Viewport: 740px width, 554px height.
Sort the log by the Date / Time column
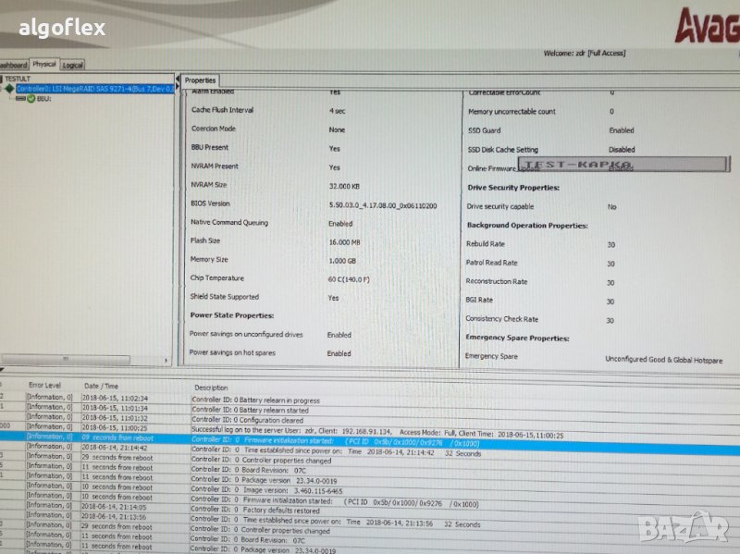102,386
